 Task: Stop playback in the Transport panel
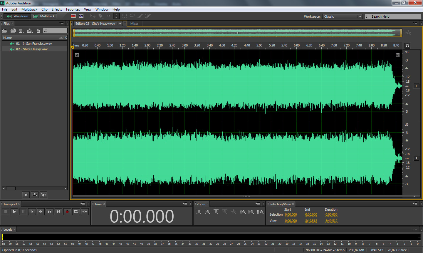click(6, 212)
